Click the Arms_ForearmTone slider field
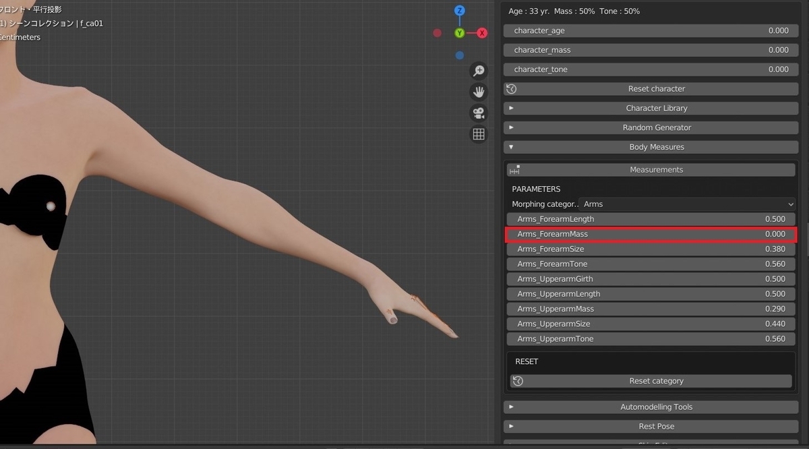Viewport: 809px width, 449px height. point(651,264)
